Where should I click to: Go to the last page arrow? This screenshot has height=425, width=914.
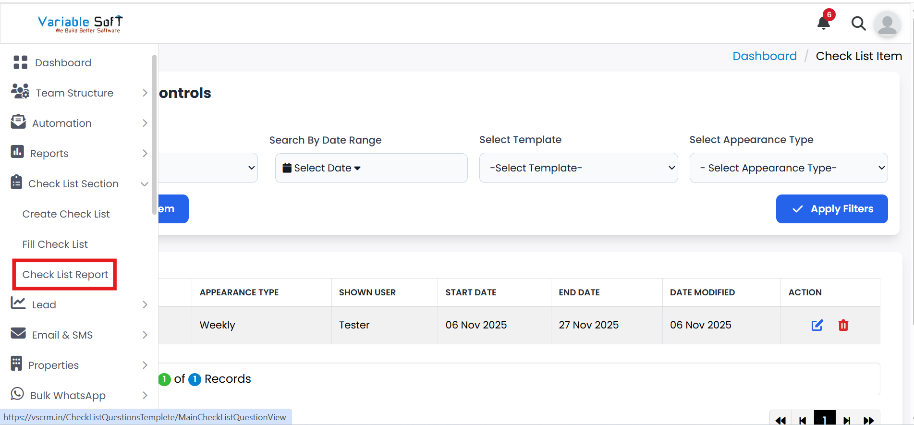pyautogui.click(x=868, y=420)
